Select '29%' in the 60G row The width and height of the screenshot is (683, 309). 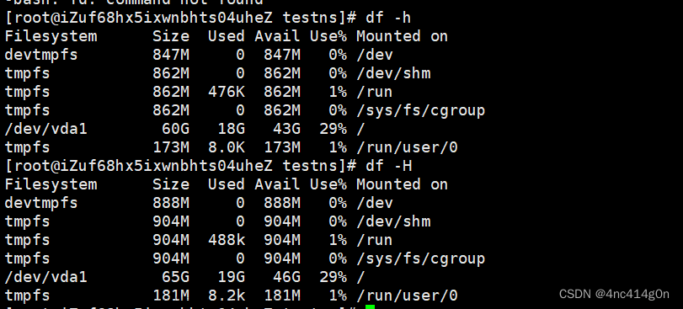click(333, 129)
